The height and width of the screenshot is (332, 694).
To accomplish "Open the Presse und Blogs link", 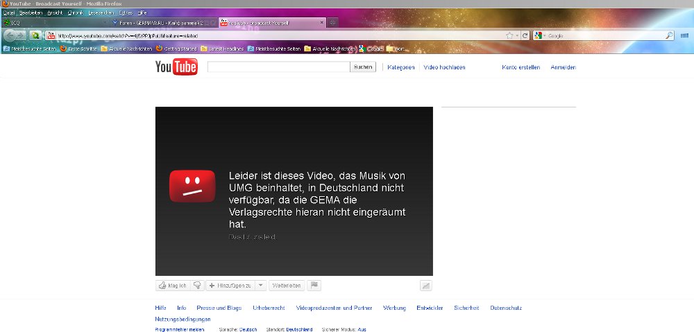I will tap(219, 308).
